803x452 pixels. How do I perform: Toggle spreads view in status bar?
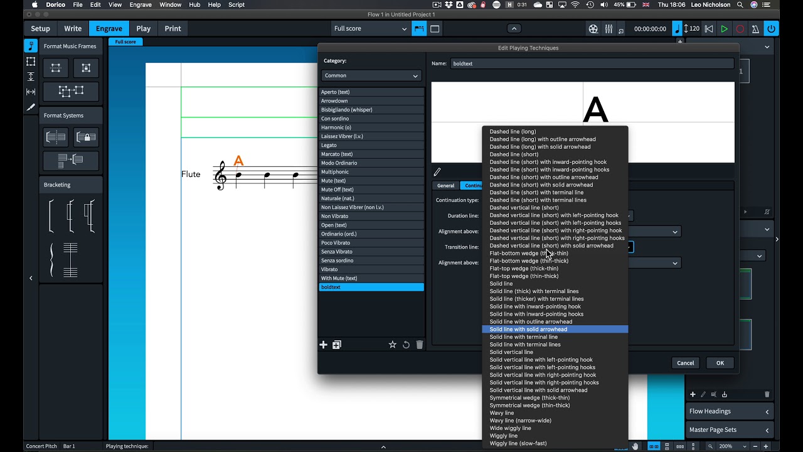pyautogui.click(x=654, y=446)
